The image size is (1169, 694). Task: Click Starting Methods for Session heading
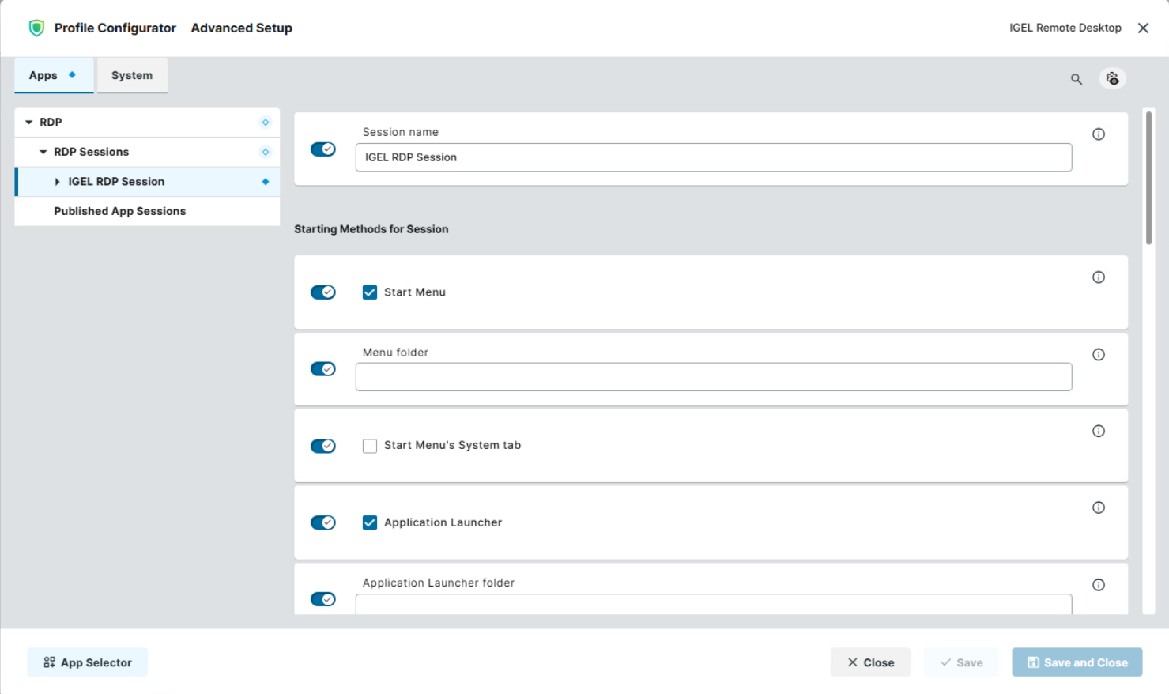point(371,229)
